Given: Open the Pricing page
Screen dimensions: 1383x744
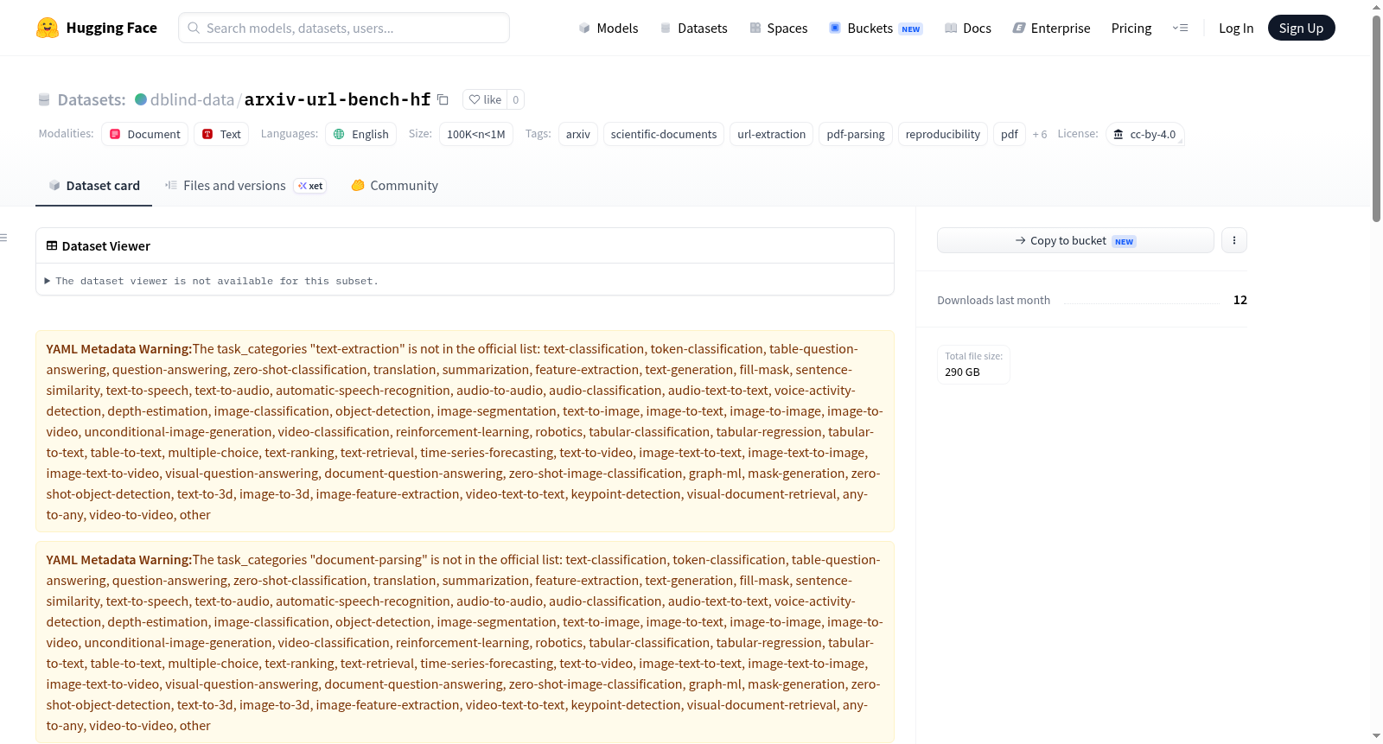Looking at the screenshot, I should (1131, 28).
